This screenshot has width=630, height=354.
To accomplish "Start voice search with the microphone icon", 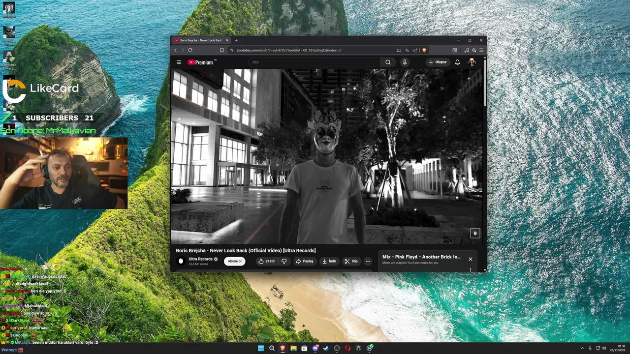I will (x=405, y=62).
